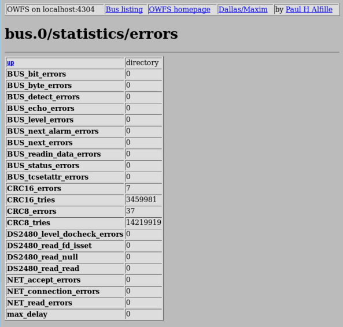
Task: Select the BUS_echo_errors row label
Action: point(40,109)
